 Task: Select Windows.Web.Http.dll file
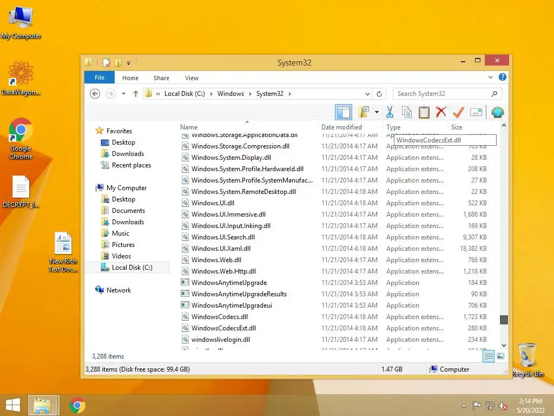click(x=223, y=271)
